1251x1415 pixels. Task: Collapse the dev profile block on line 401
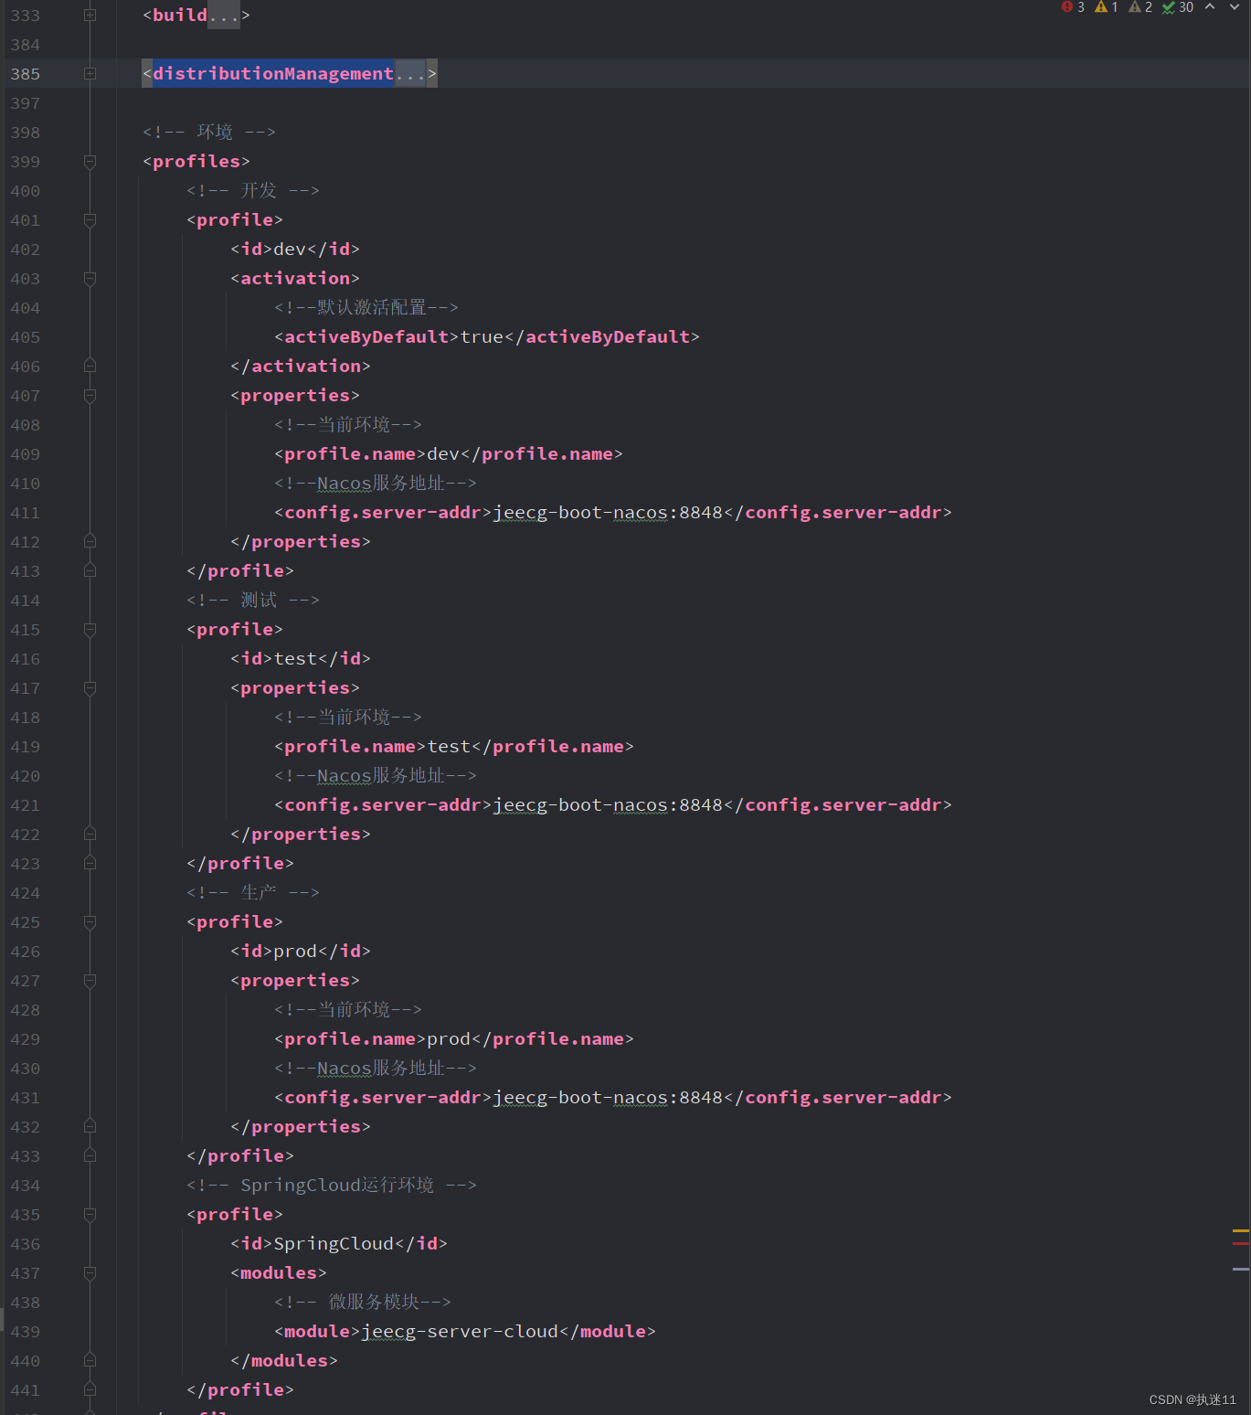point(90,219)
